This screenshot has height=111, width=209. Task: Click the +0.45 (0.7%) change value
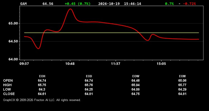[x=77, y=4]
